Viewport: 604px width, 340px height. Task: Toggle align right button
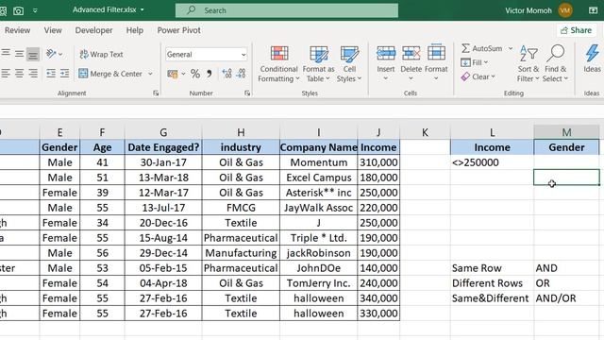point(34,74)
